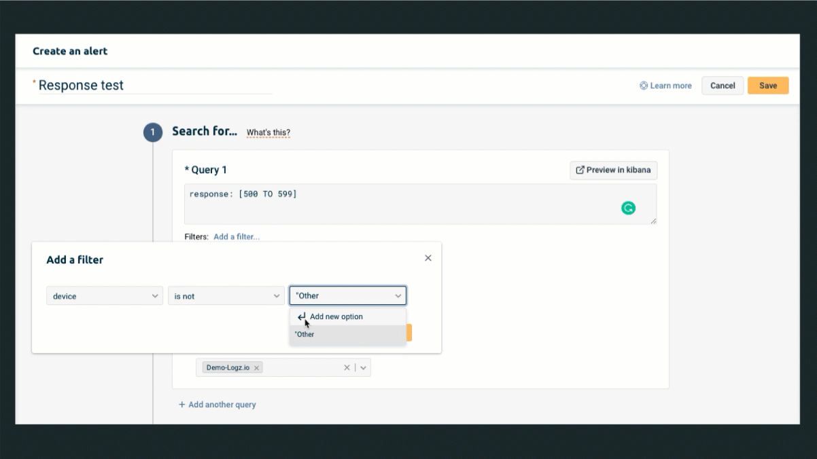Screen dimensions: 817x459
Task: Open the device field dropdown
Action: pos(104,295)
